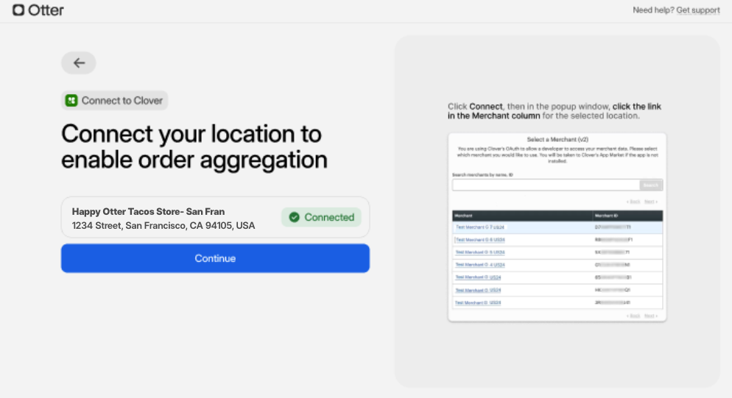732x398 pixels.
Task: Click Back pagination link below merchant table
Action: (633, 316)
